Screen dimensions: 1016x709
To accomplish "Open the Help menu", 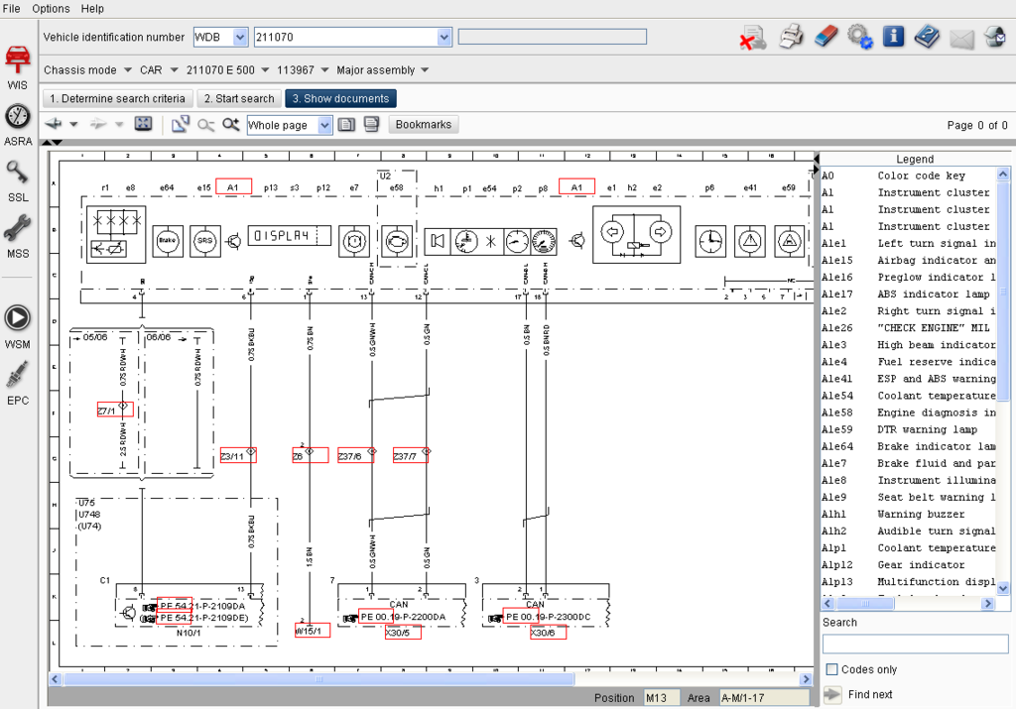I will (x=92, y=8).
